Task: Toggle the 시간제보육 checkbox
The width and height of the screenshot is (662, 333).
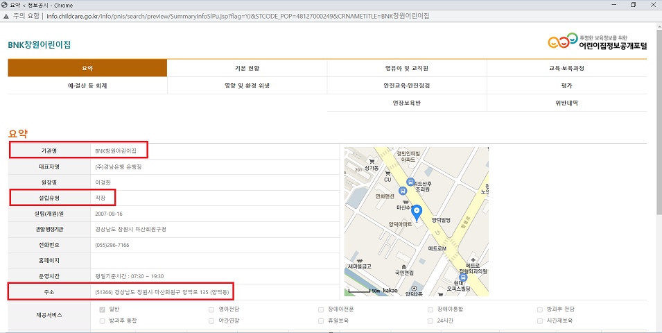Action: tap(539, 321)
